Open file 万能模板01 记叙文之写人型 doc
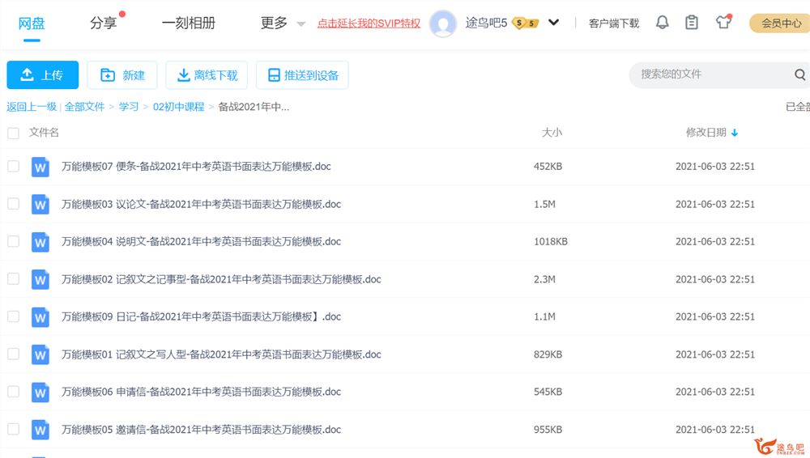 pos(222,354)
